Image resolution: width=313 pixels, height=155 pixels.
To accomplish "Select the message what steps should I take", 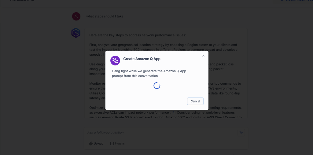I will pyautogui.click(x=105, y=17).
